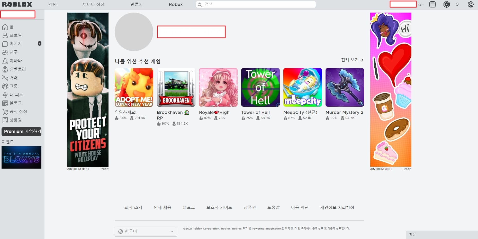Image resolution: width=478 pixels, height=239 pixels.
Task: Click the 보호자 가이드 footer link
Action: [x=219, y=207]
